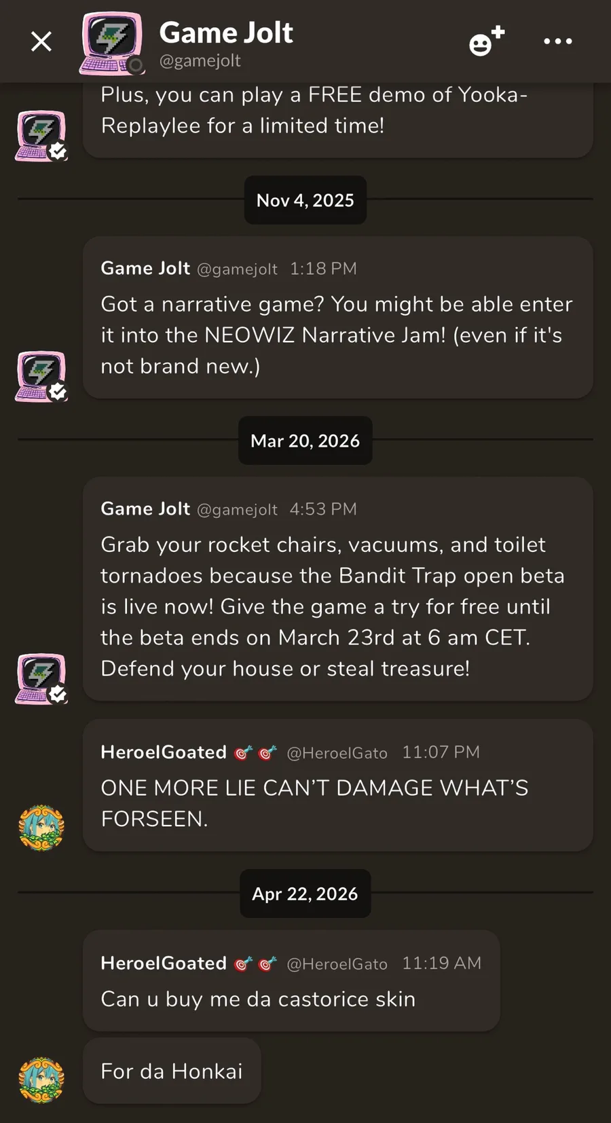Image resolution: width=611 pixels, height=1123 pixels.
Task: Tap HeroelGoated avatar beside FORSEEN message
Action: point(41,828)
